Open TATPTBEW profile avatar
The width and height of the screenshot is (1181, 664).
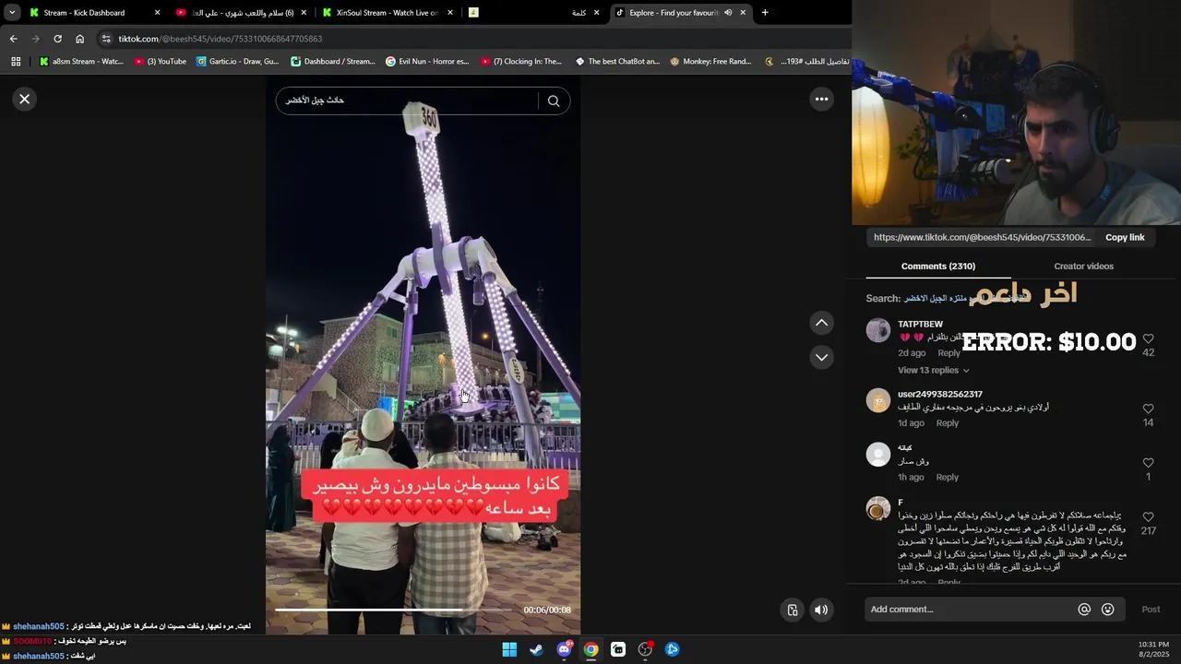tap(878, 330)
